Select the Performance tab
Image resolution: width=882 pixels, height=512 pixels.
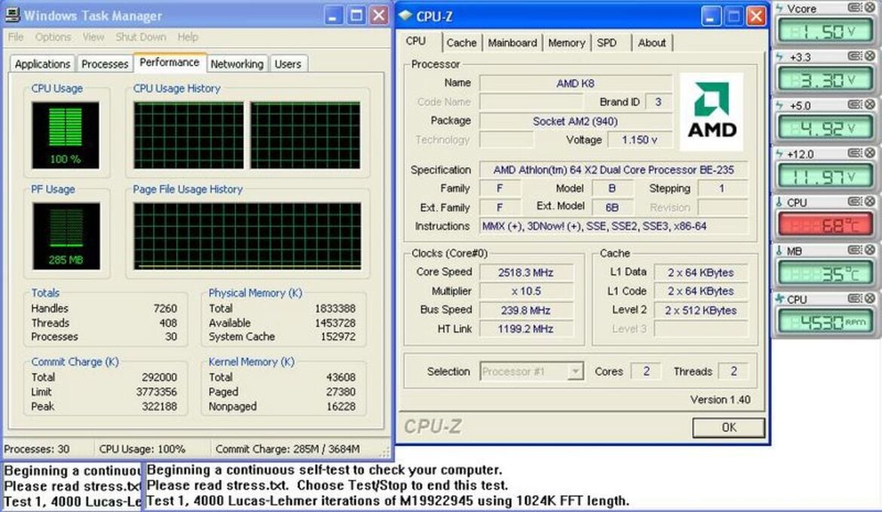coord(170,62)
